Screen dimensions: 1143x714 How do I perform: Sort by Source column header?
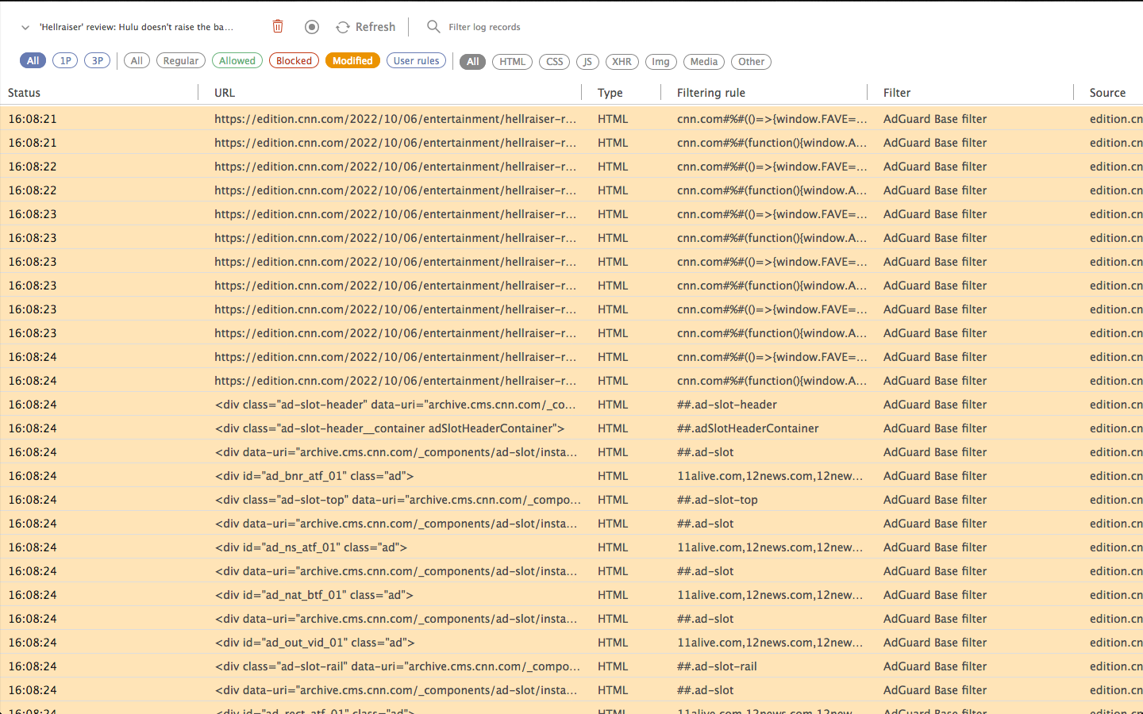1107,92
